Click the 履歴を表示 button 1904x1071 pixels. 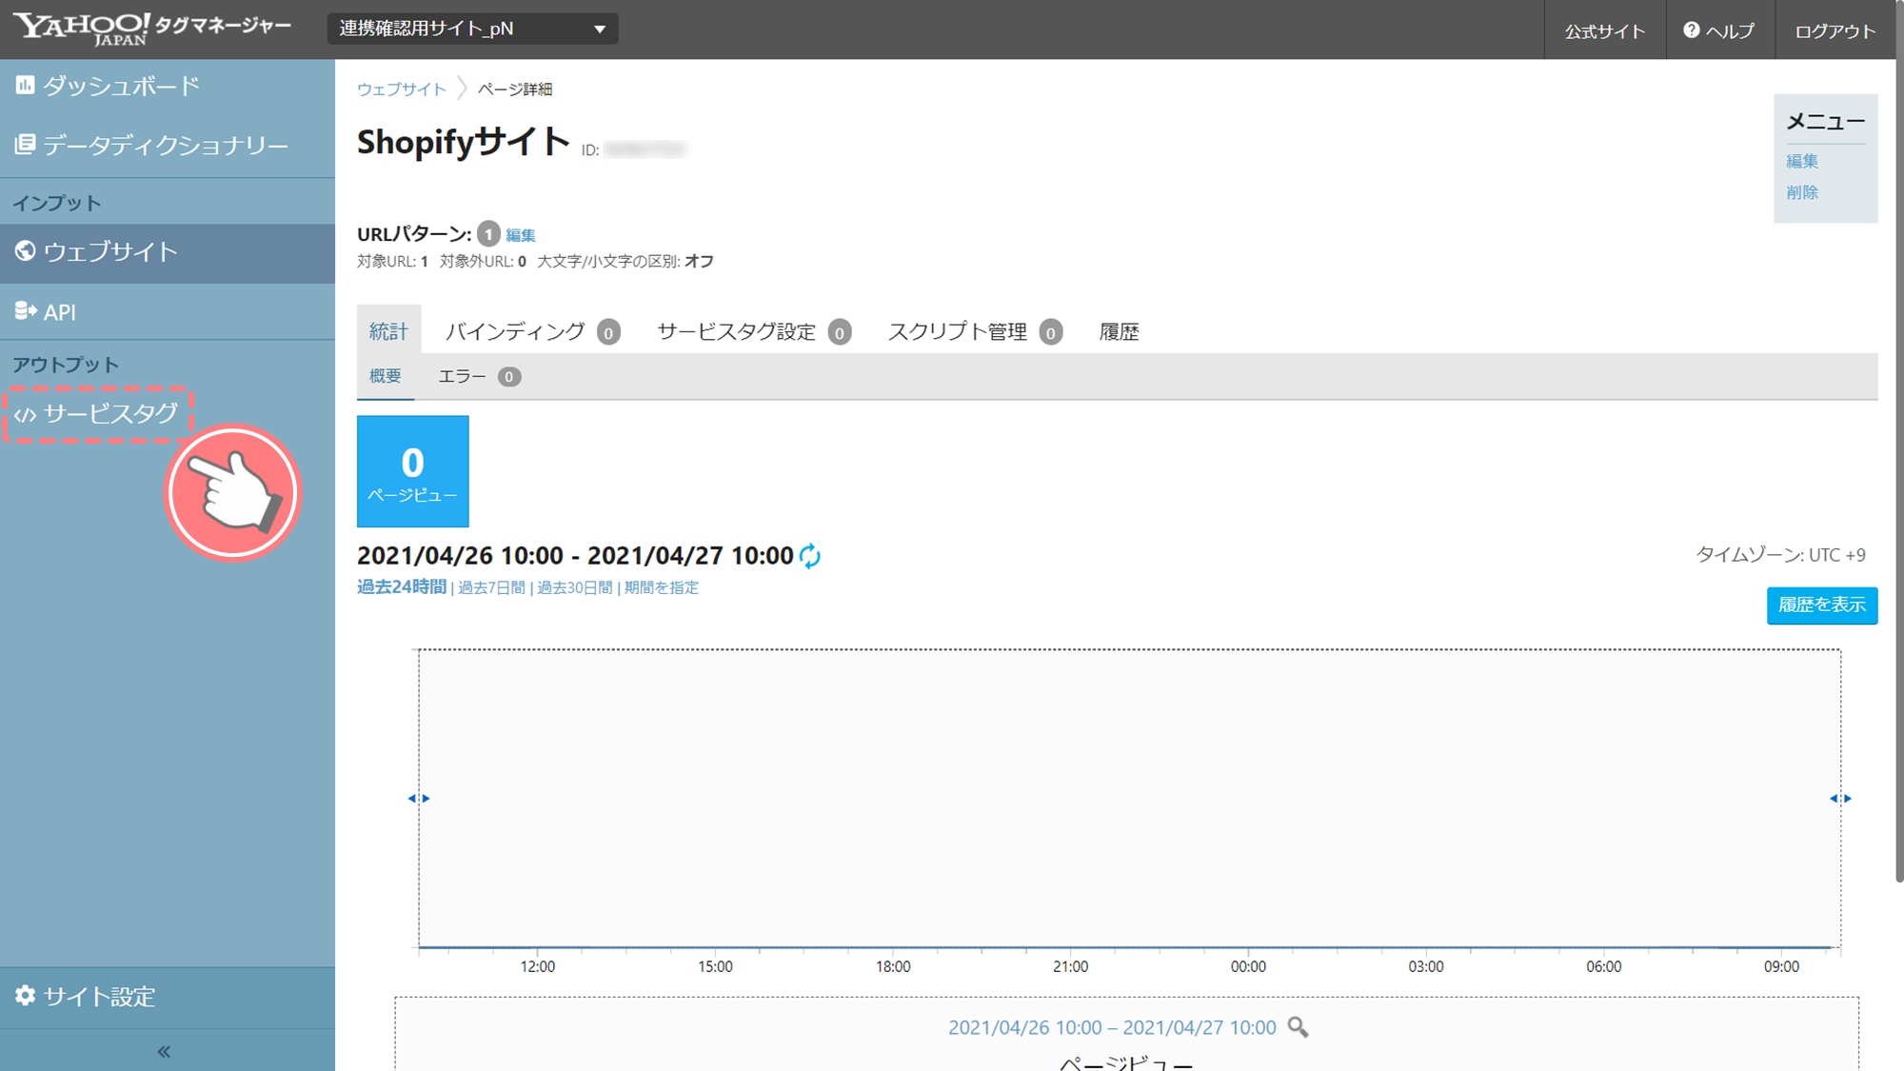[1822, 605]
